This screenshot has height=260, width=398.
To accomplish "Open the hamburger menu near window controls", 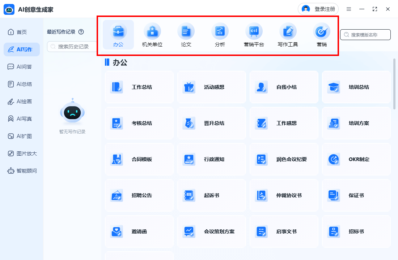I will pos(348,9).
